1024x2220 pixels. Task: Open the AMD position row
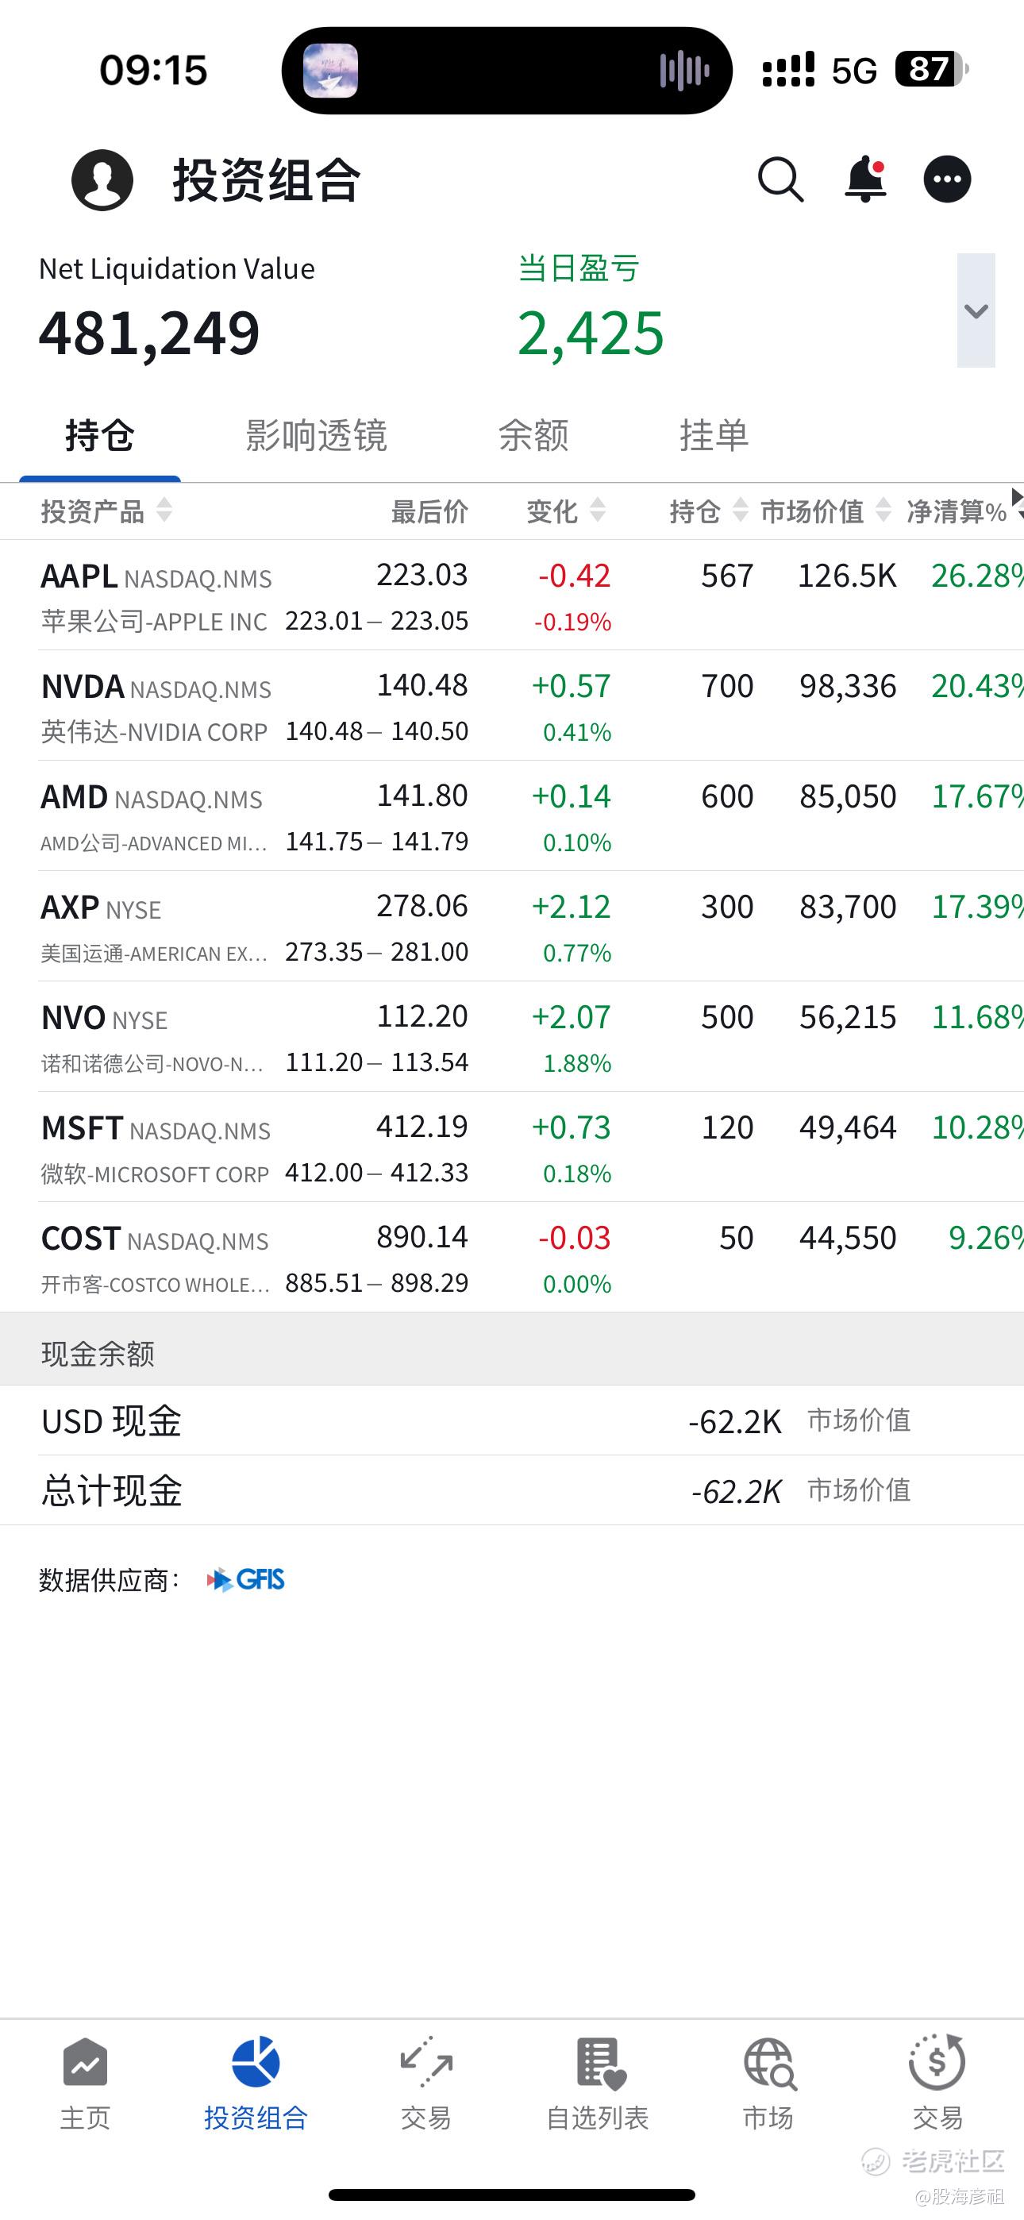point(512,816)
